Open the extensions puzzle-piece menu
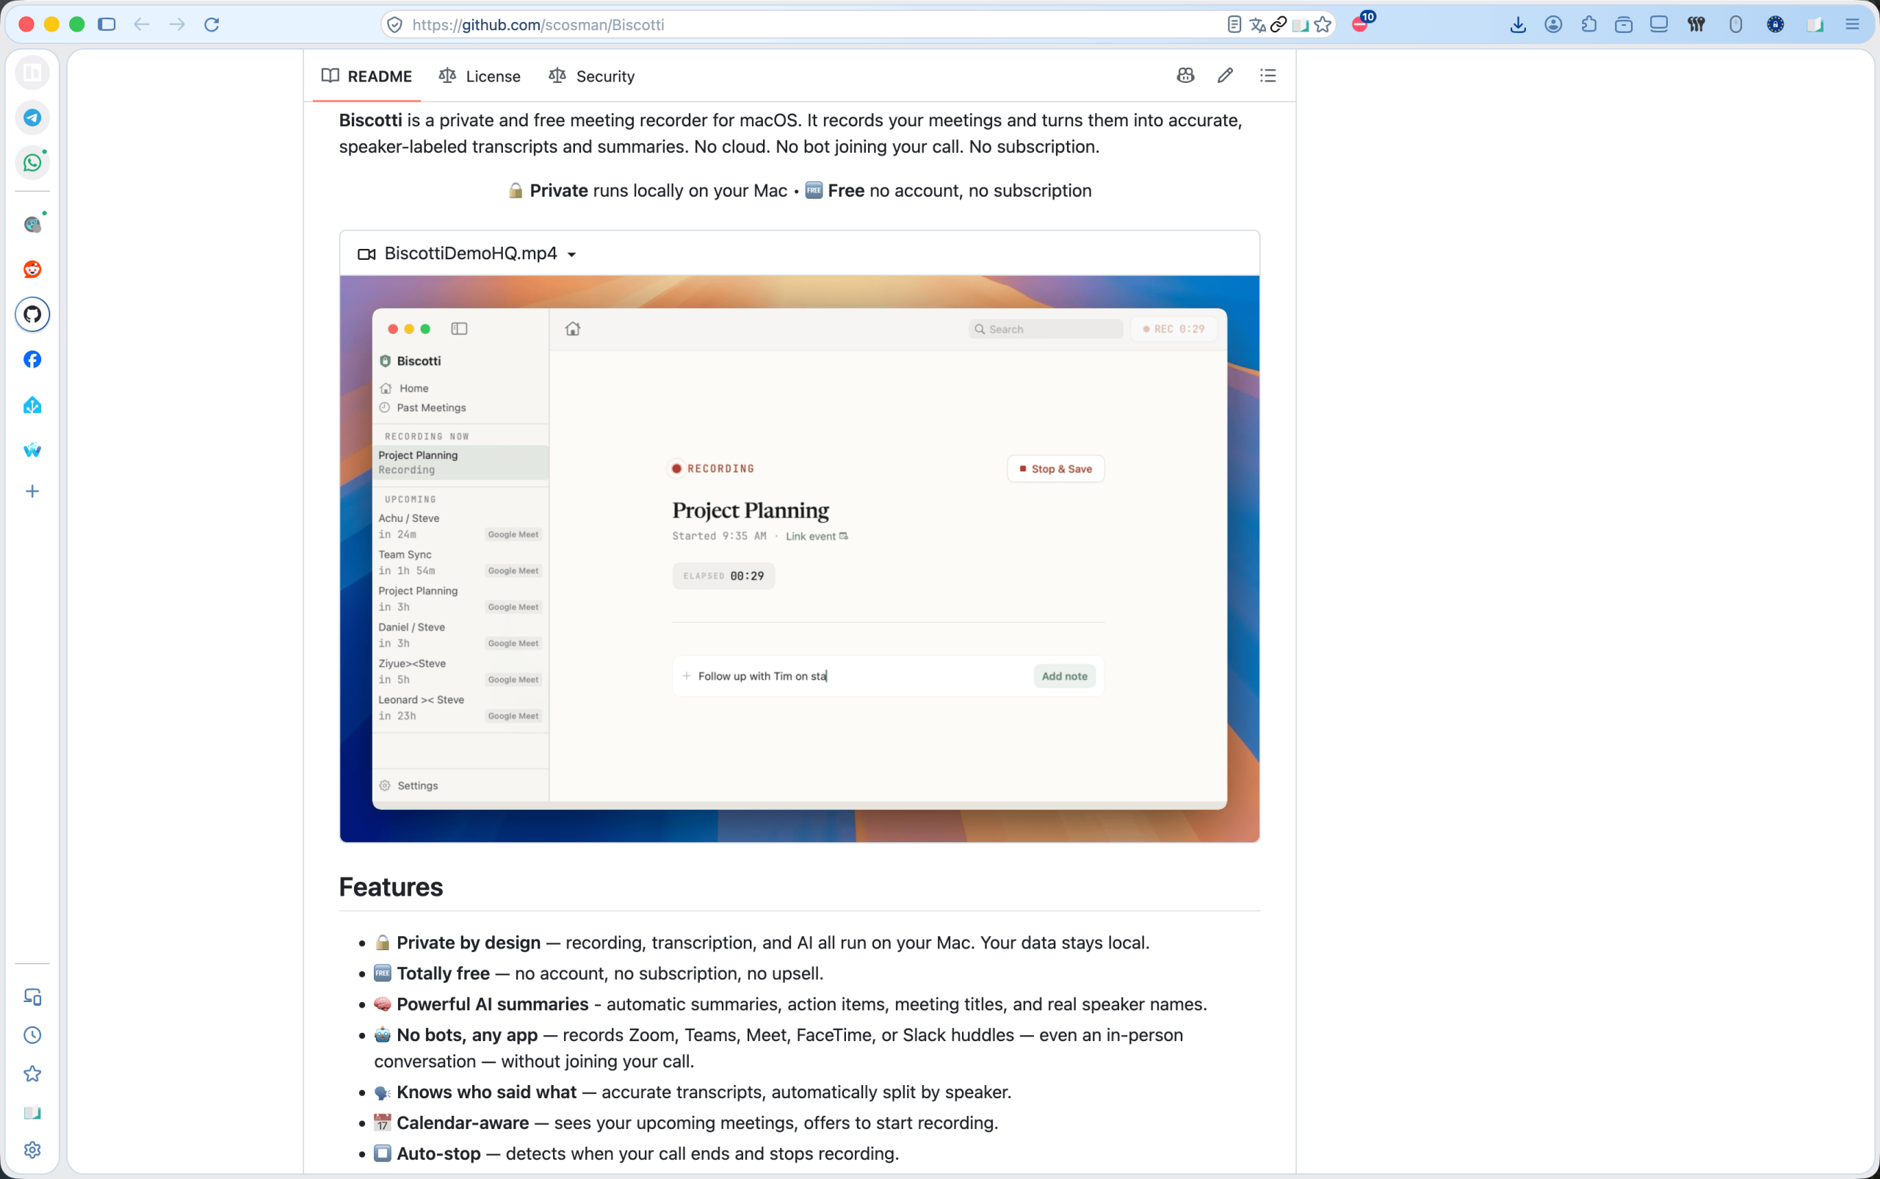 click(1589, 24)
